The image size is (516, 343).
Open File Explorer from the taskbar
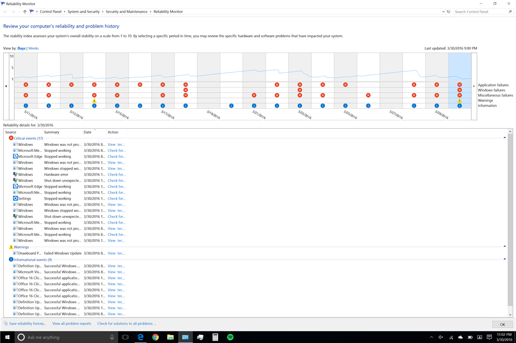(x=170, y=337)
